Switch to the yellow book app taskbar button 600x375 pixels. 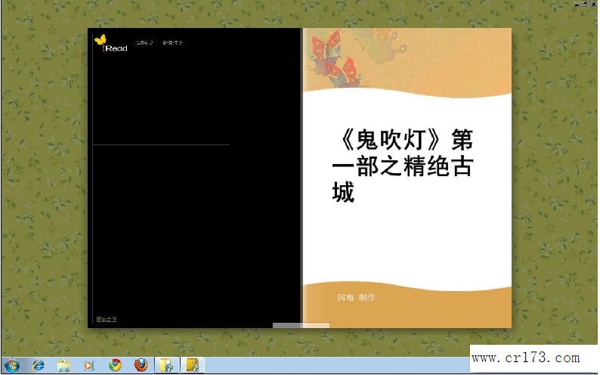tap(193, 365)
